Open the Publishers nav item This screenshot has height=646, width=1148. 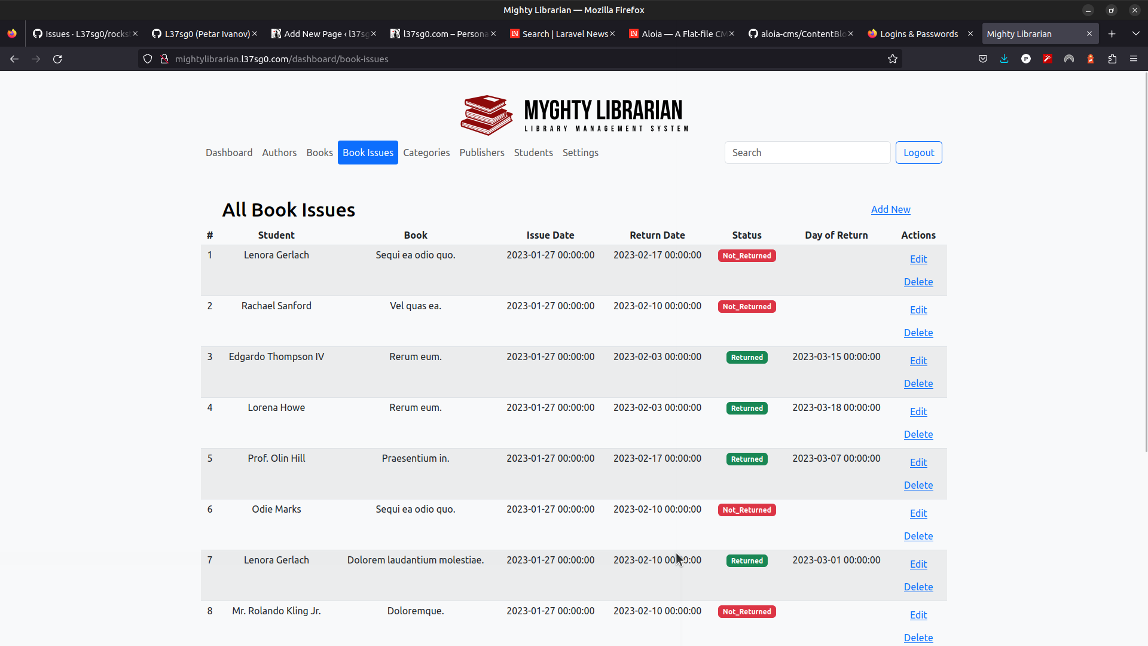[x=482, y=153]
